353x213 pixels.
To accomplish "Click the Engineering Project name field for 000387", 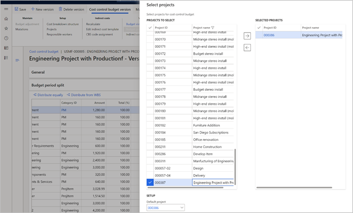I will click(x=213, y=183).
